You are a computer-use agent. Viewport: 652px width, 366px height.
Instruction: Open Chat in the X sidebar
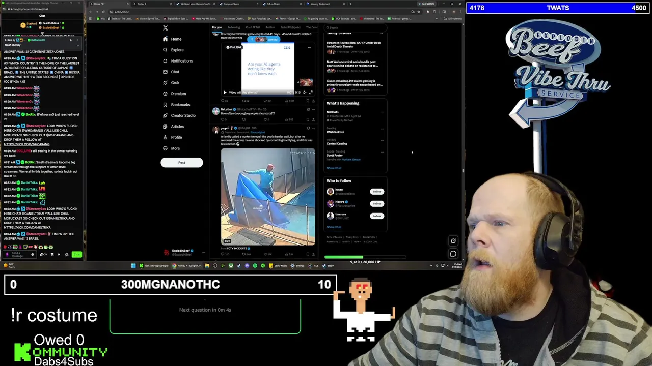coord(171,72)
